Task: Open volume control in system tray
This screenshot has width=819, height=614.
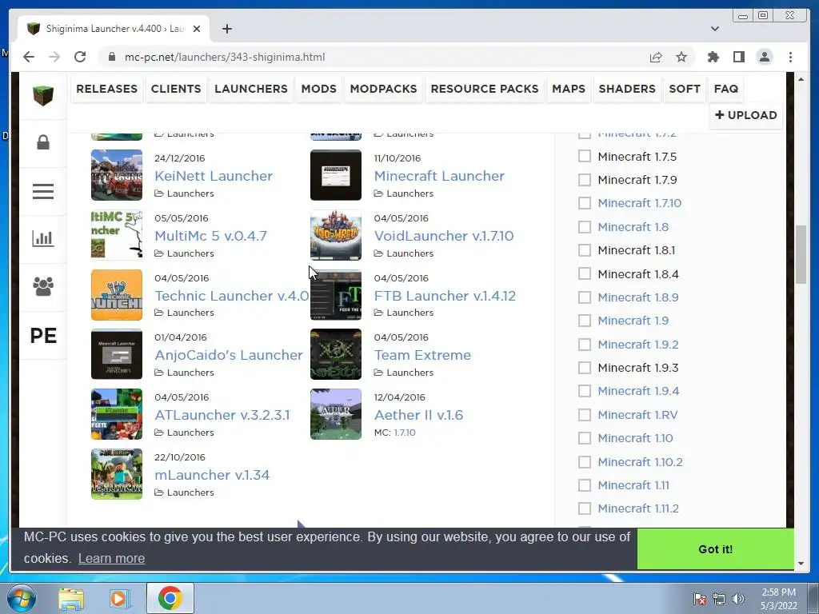Action: point(738,599)
